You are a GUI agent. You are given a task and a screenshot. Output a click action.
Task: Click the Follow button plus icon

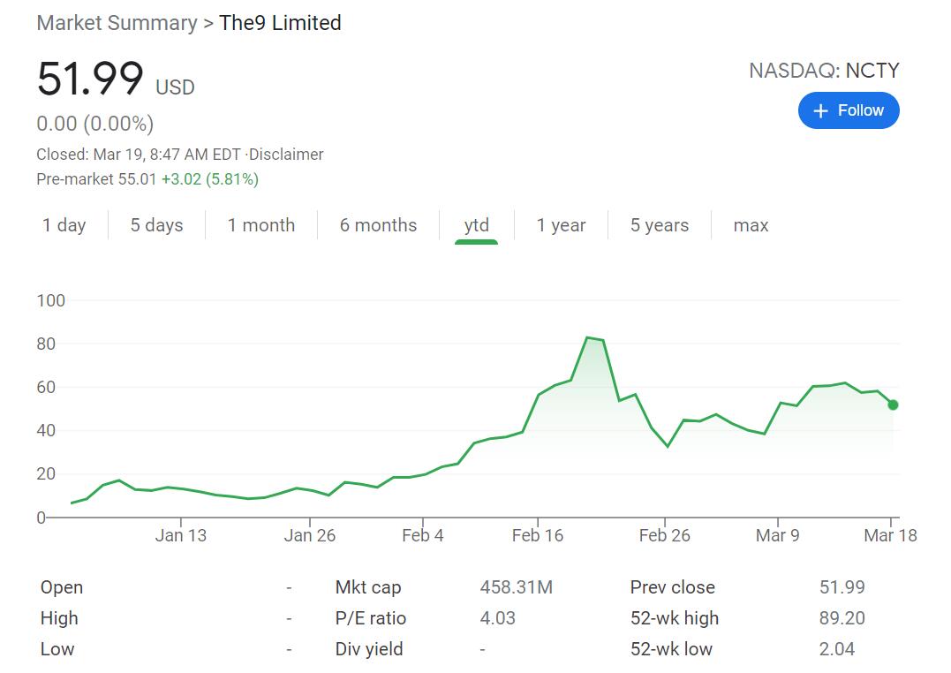click(x=820, y=110)
